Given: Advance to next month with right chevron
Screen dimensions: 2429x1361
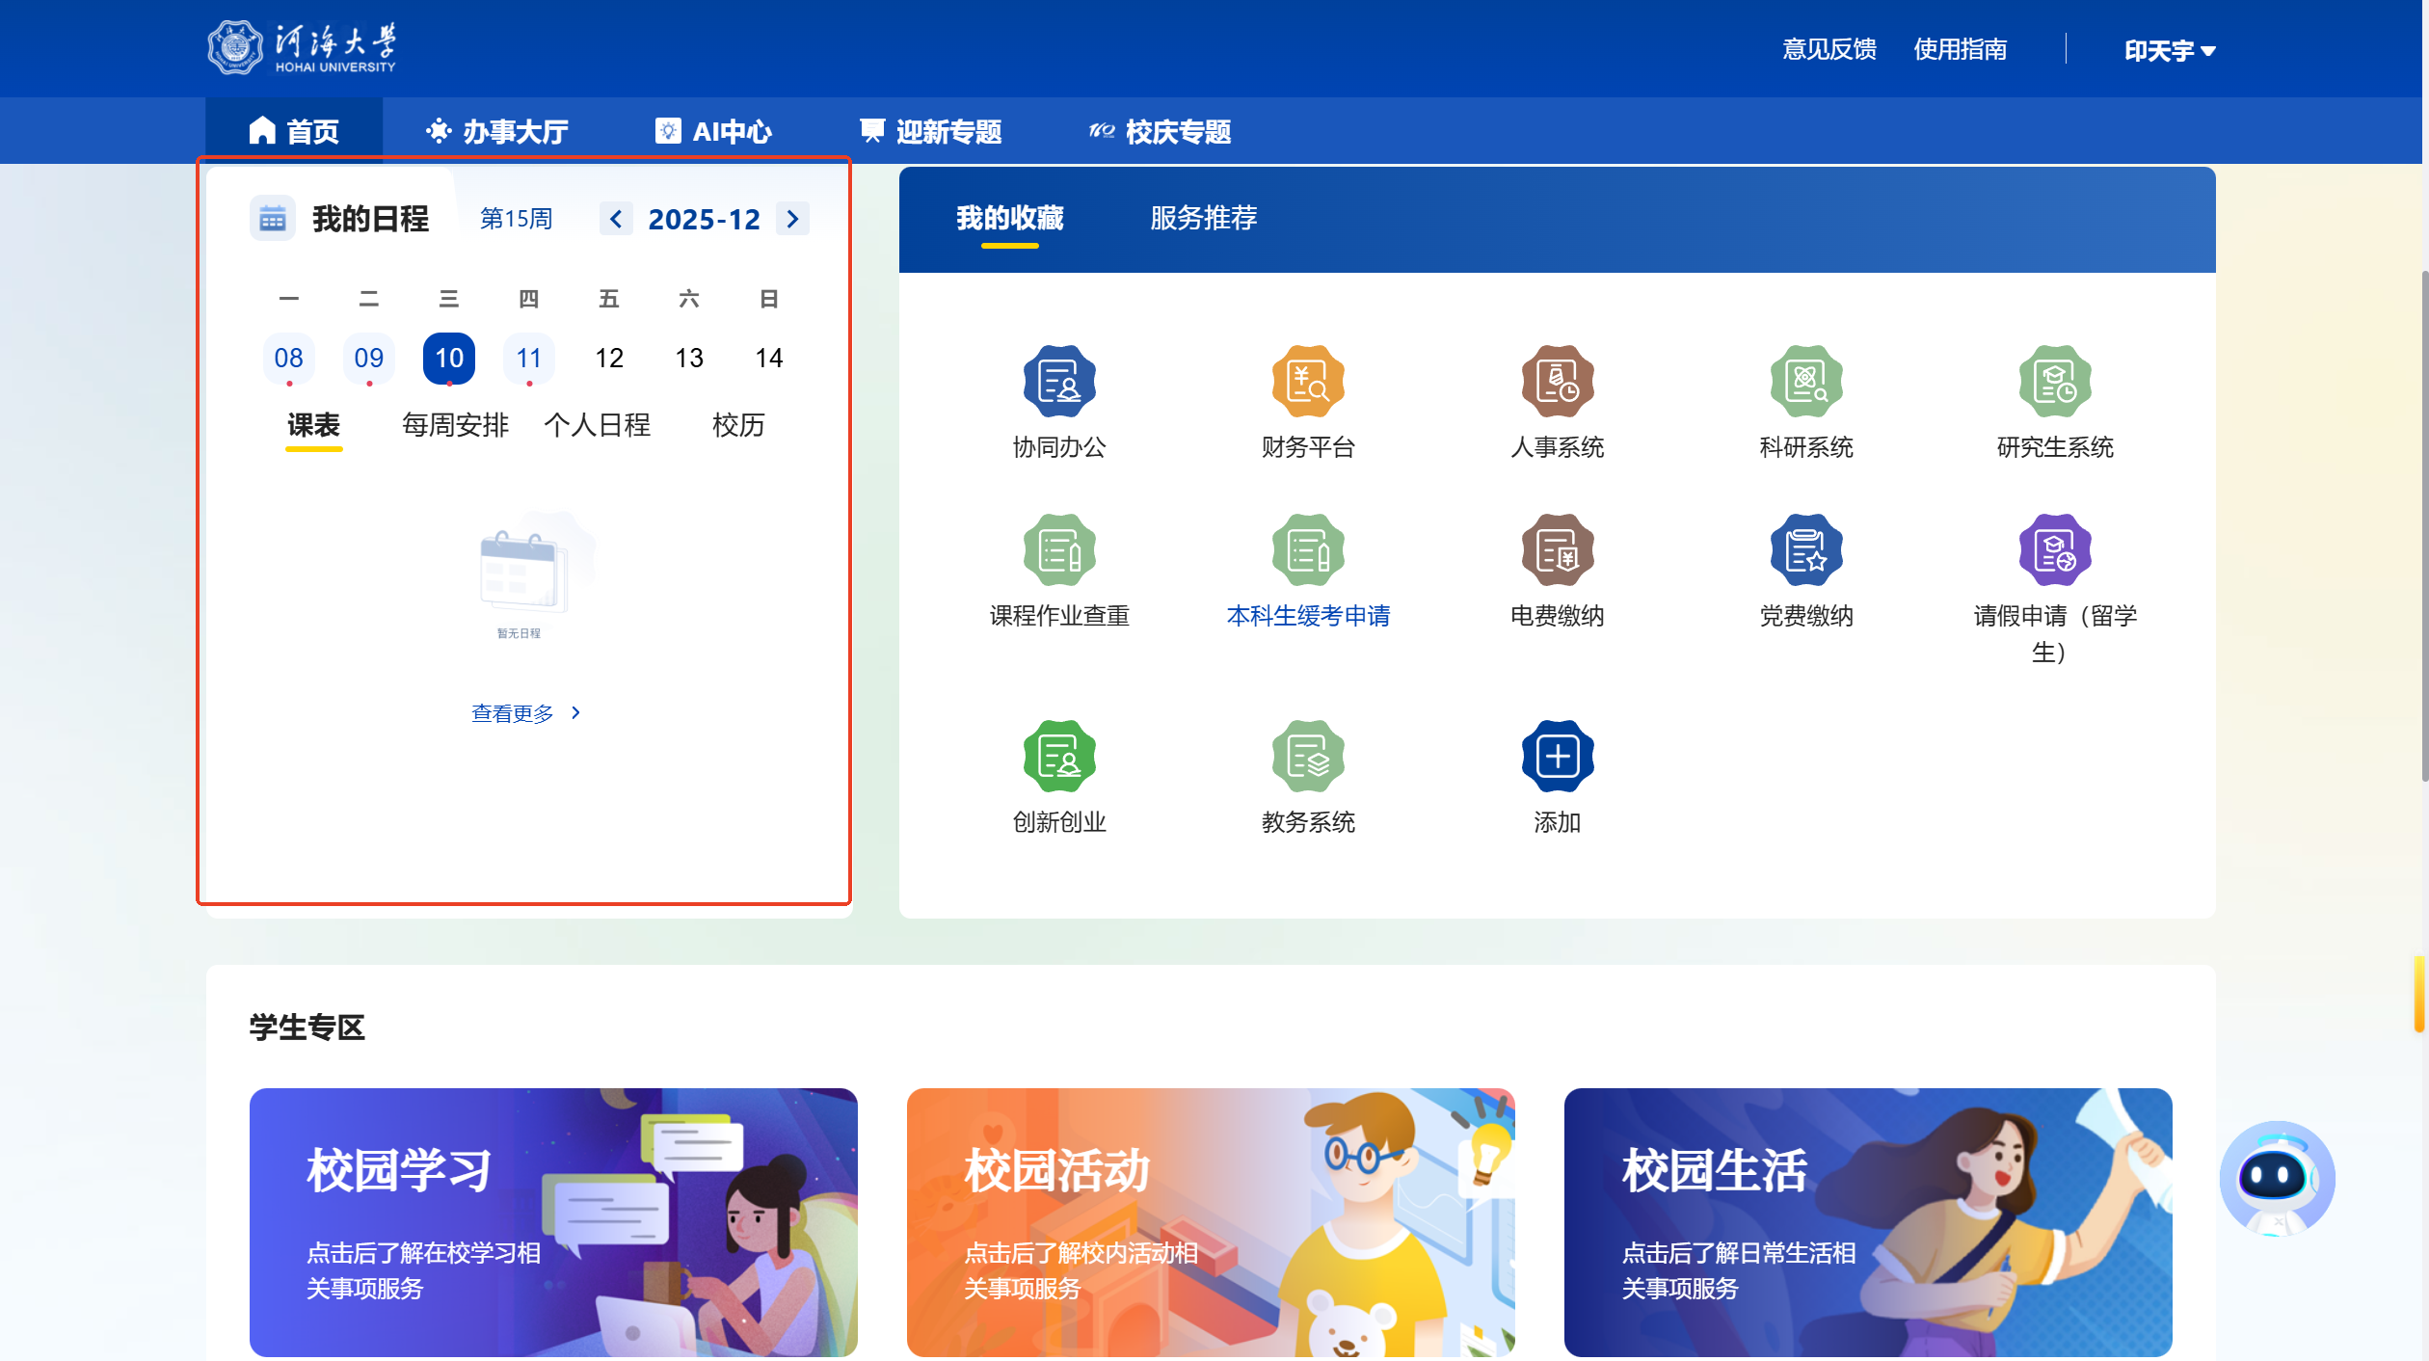Looking at the screenshot, I should tap(792, 219).
